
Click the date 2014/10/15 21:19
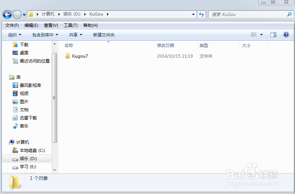pos(175,56)
